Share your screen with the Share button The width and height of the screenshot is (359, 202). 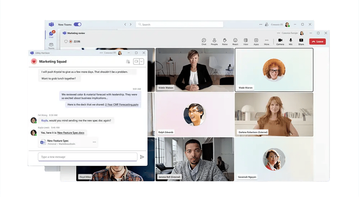tap(301, 42)
